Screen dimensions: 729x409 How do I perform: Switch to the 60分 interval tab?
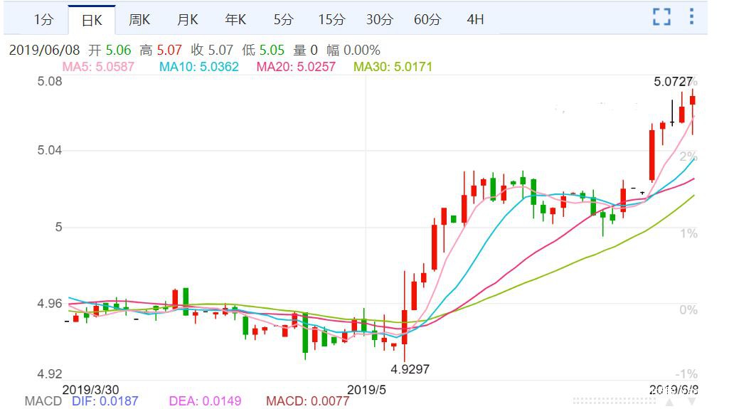427,20
